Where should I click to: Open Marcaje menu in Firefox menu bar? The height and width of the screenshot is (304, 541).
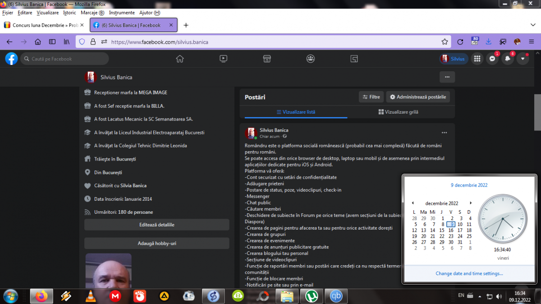click(92, 13)
